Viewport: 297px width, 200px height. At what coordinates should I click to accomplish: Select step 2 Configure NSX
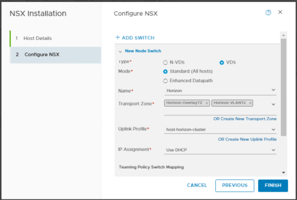(42, 55)
